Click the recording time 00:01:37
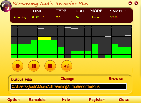141x103 pixels. point(38,17)
